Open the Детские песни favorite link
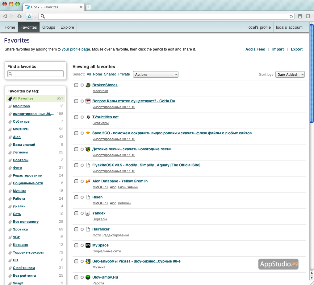Viewport: 314px width, 285px height. (132, 149)
